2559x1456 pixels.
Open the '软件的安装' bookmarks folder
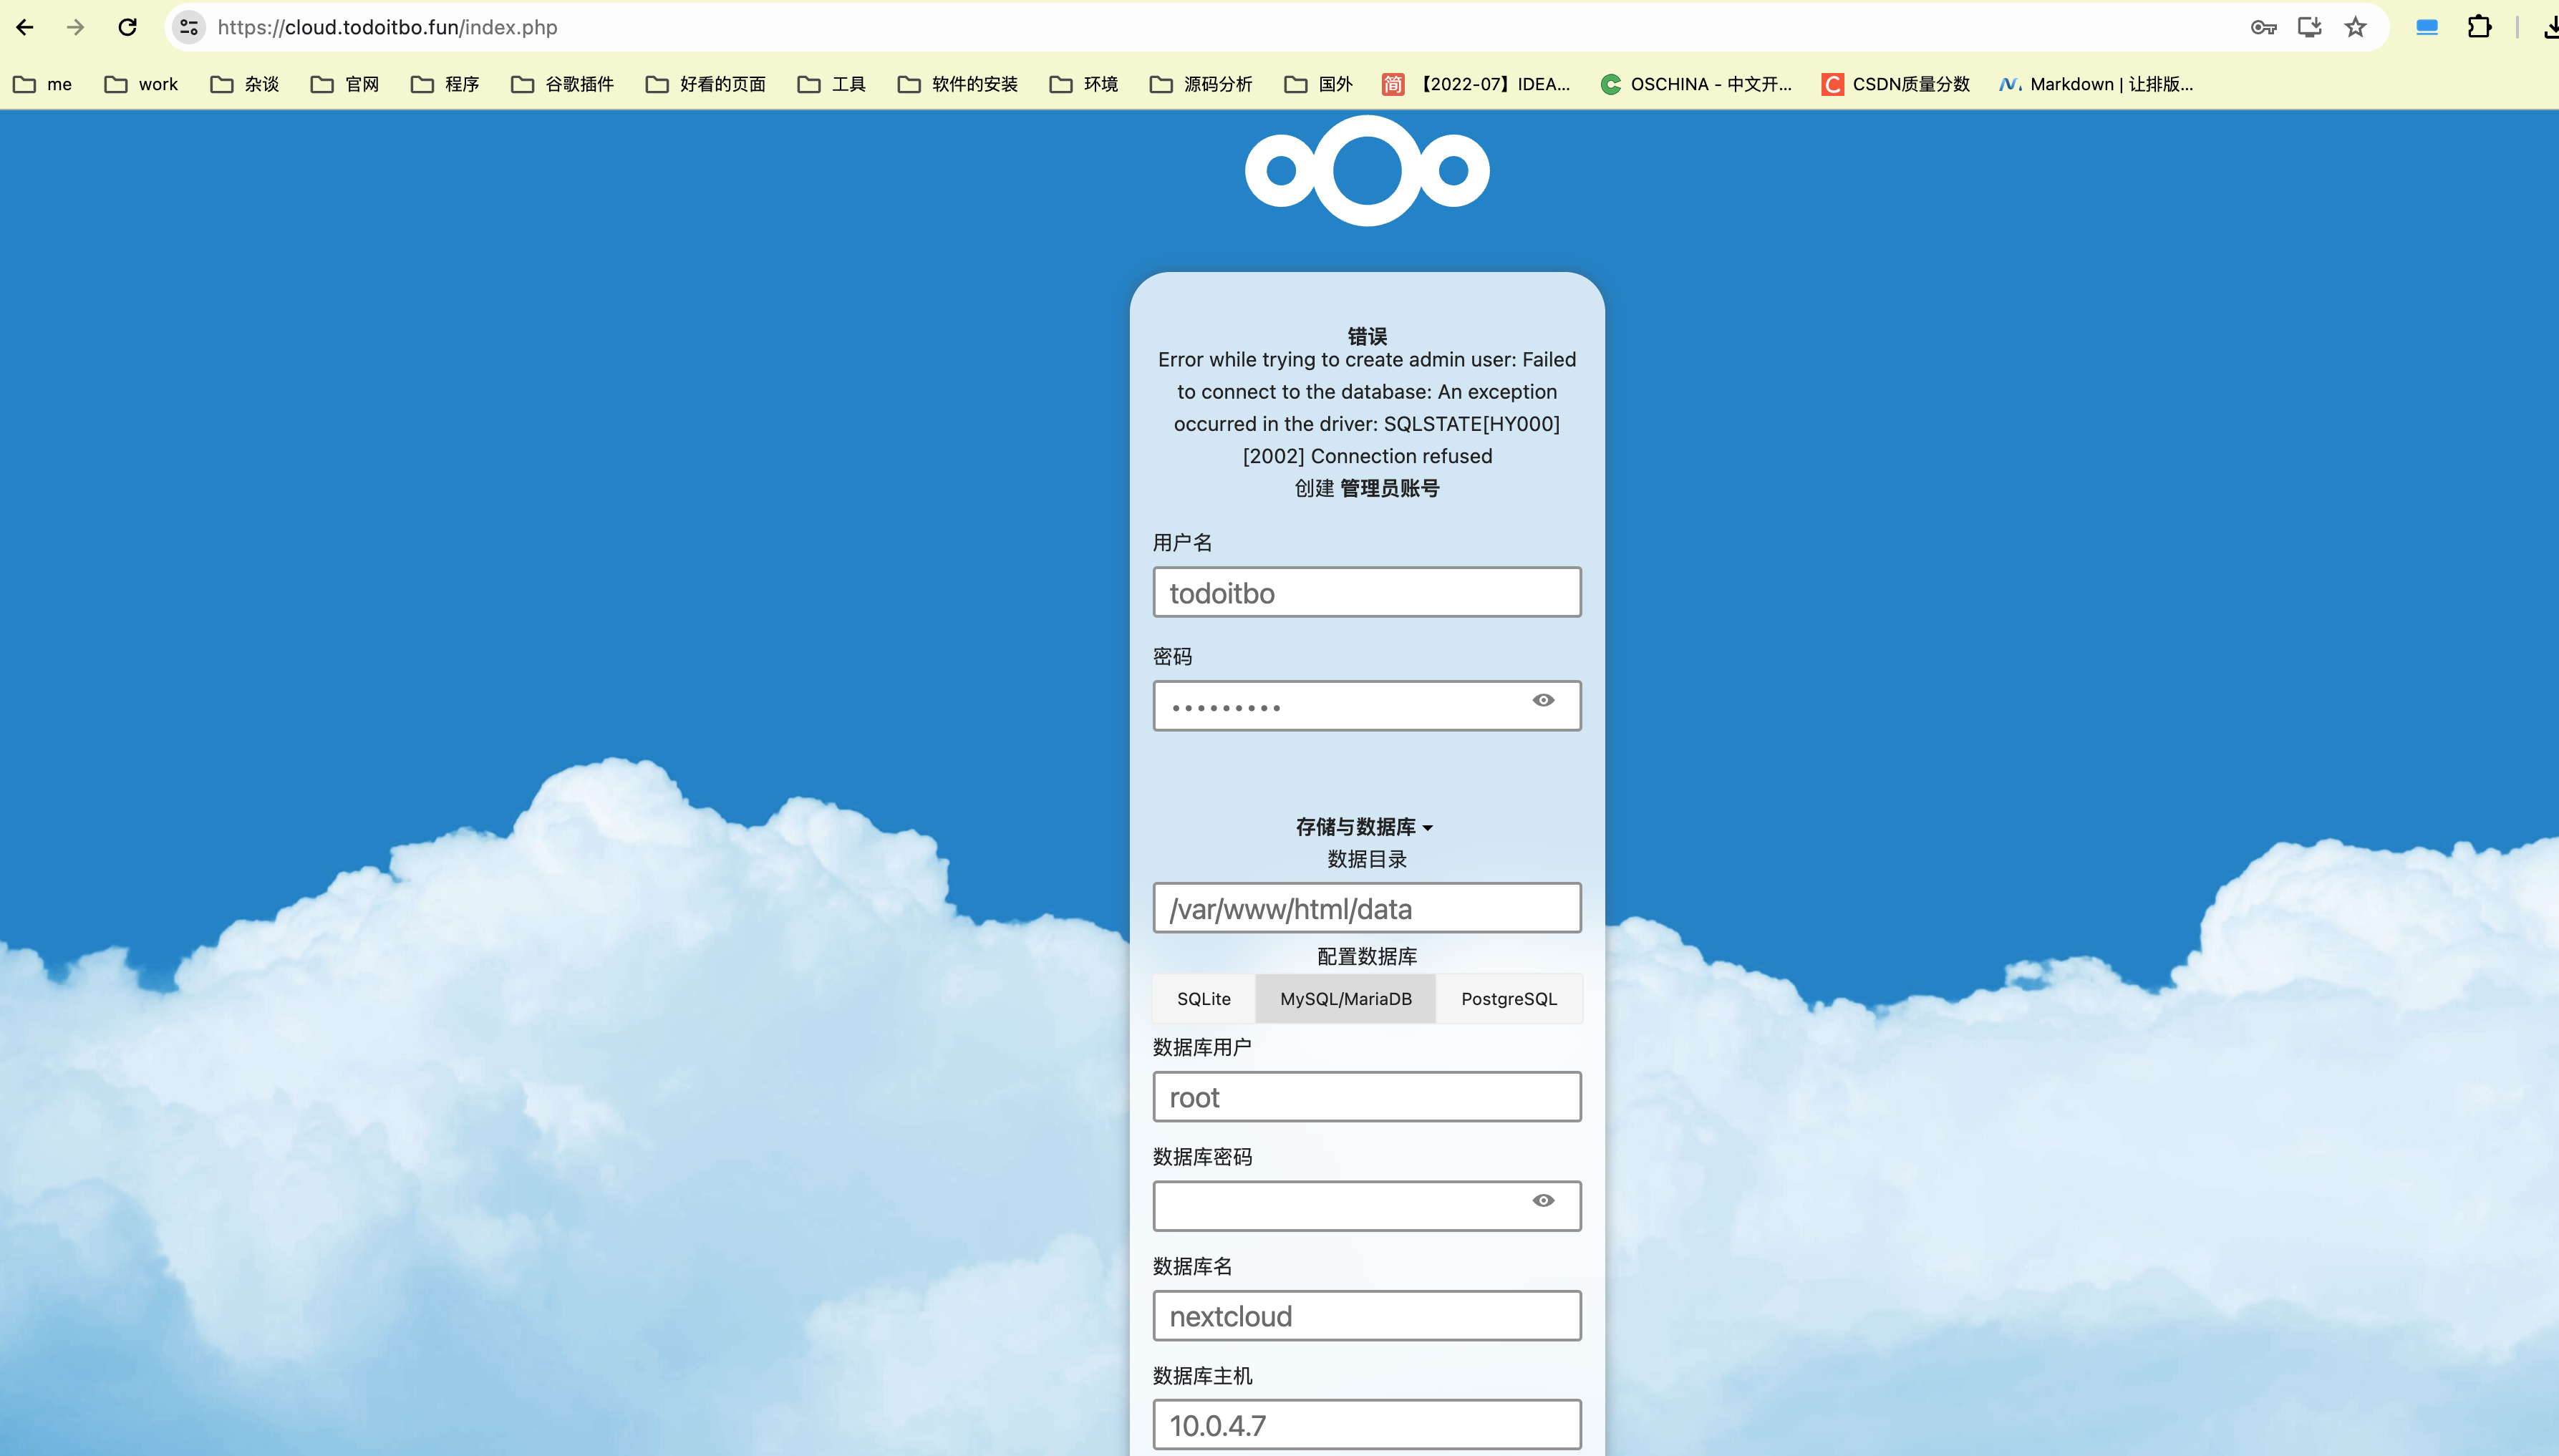tap(958, 84)
